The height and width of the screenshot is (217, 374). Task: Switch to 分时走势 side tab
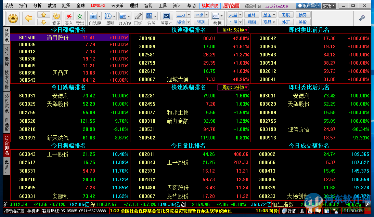(x=7, y=56)
